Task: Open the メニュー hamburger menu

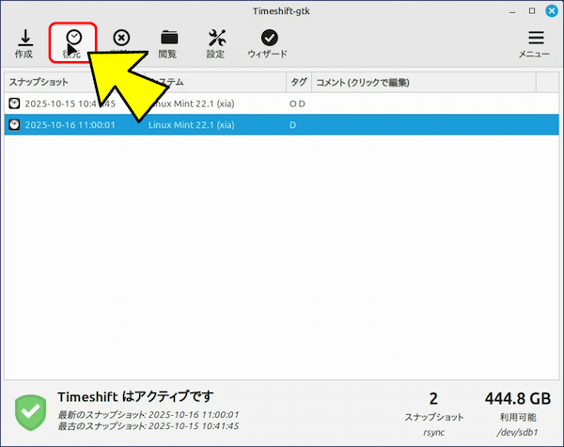Action: [535, 39]
